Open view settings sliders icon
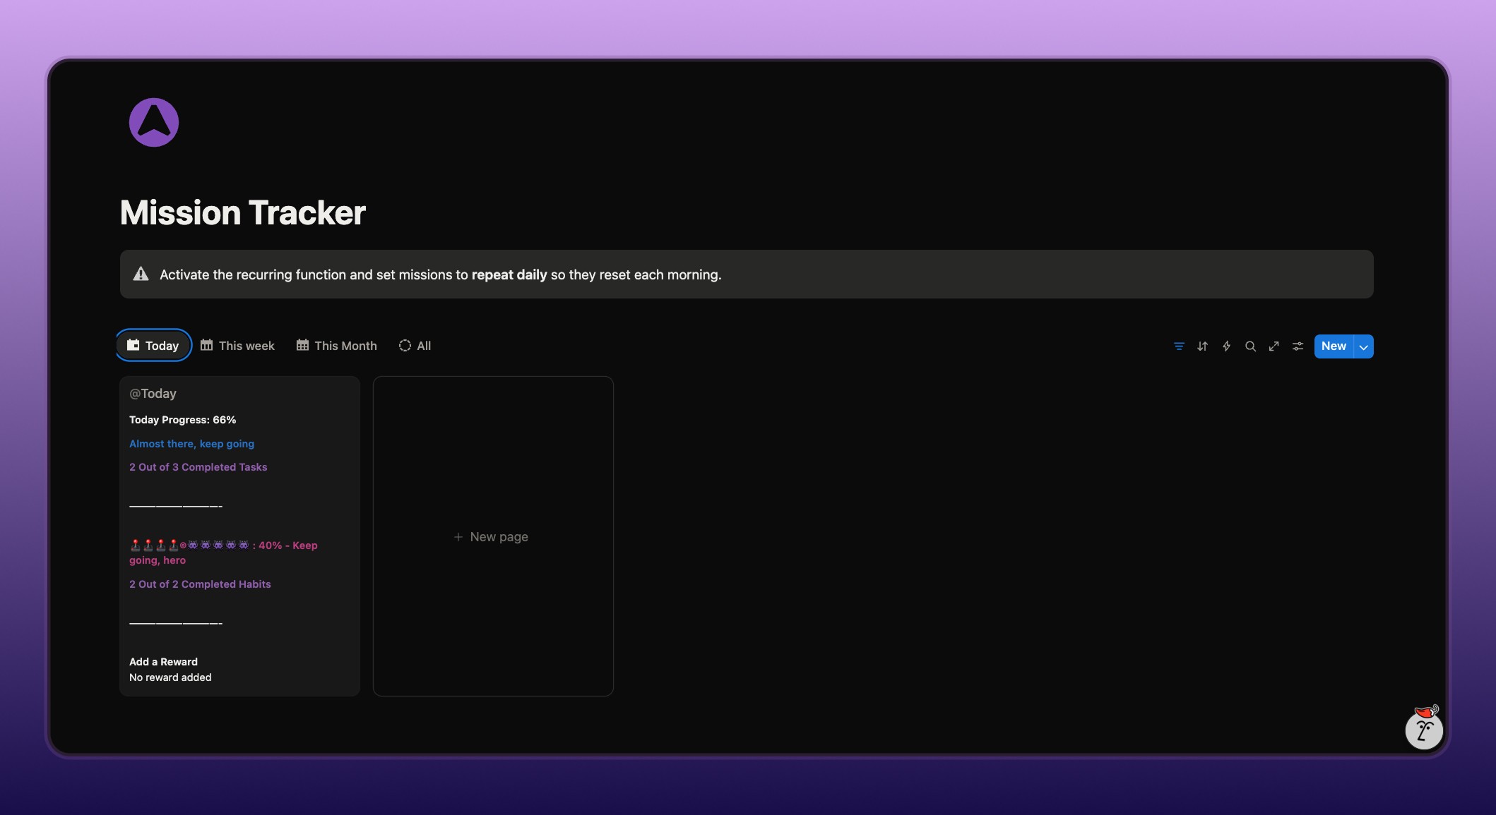 [1298, 346]
